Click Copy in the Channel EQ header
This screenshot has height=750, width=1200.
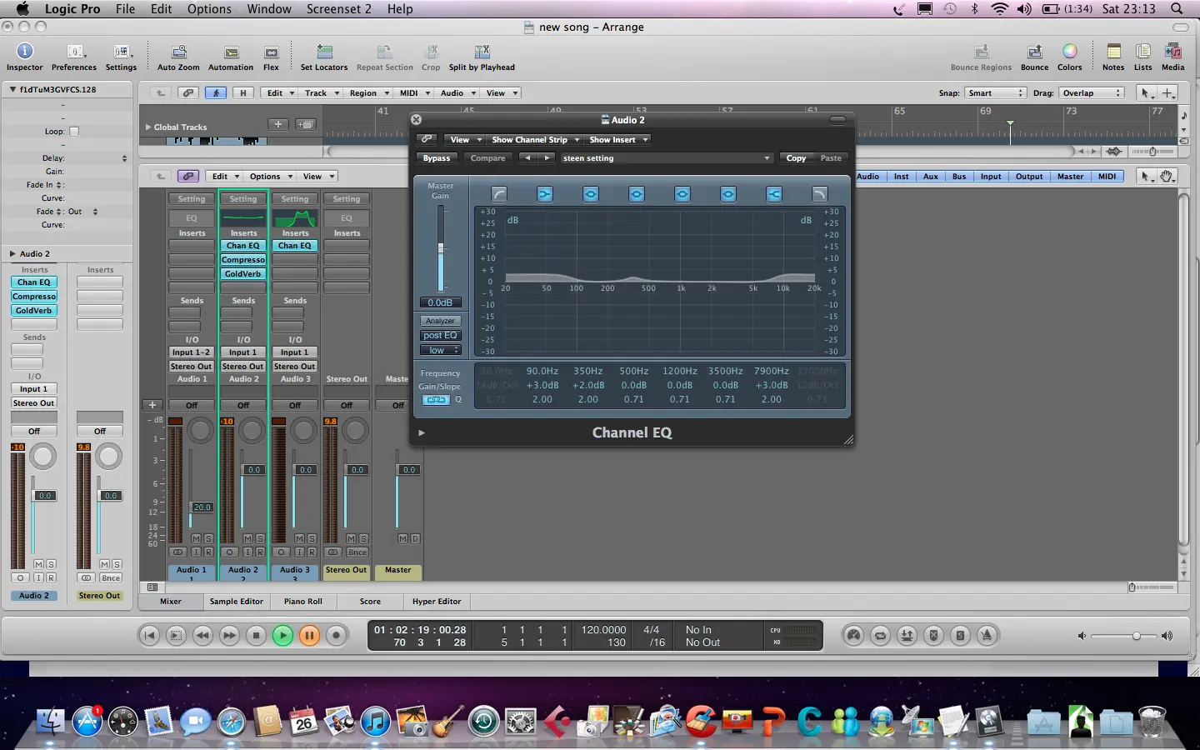[796, 158]
